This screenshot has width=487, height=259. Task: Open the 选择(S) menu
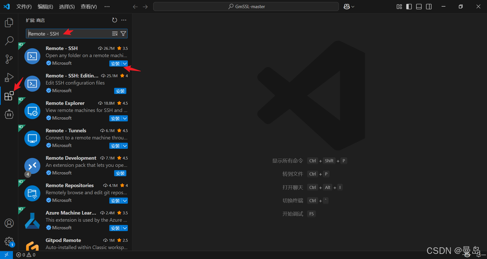point(67,7)
